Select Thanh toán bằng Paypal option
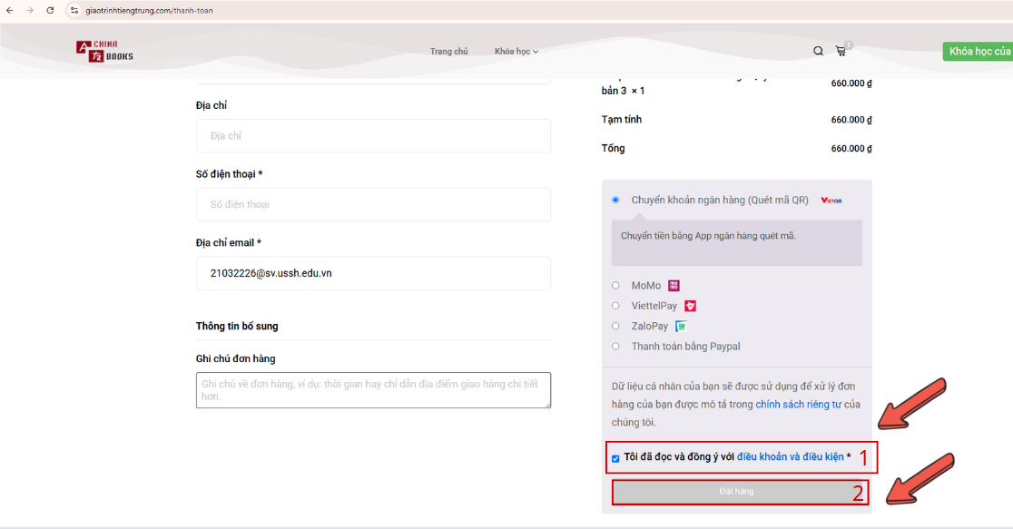This screenshot has width=1013, height=529. (x=615, y=346)
